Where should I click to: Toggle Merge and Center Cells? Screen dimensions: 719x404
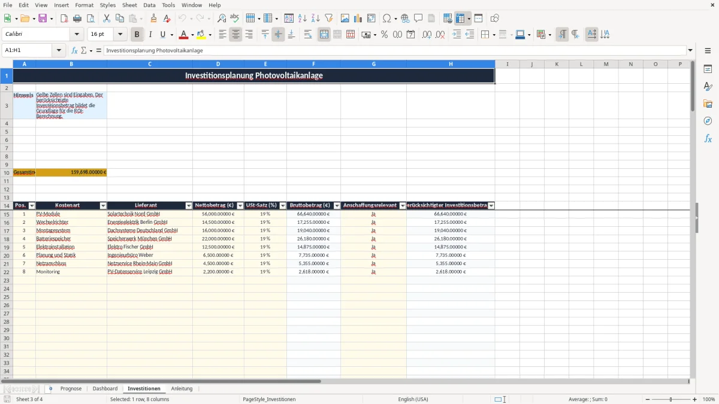(x=324, y=35)
